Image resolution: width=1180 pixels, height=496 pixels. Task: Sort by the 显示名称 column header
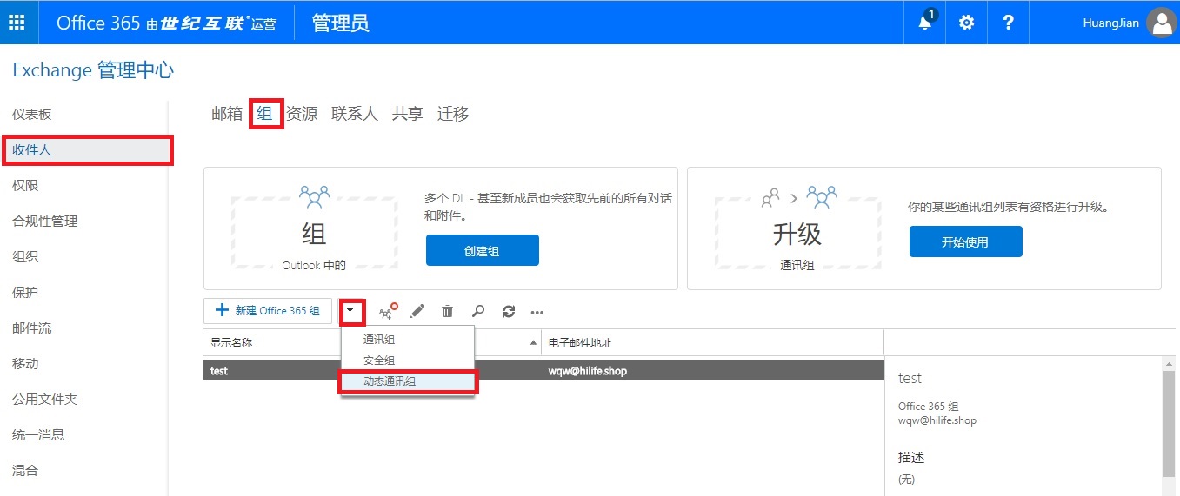tap(231, 342)
